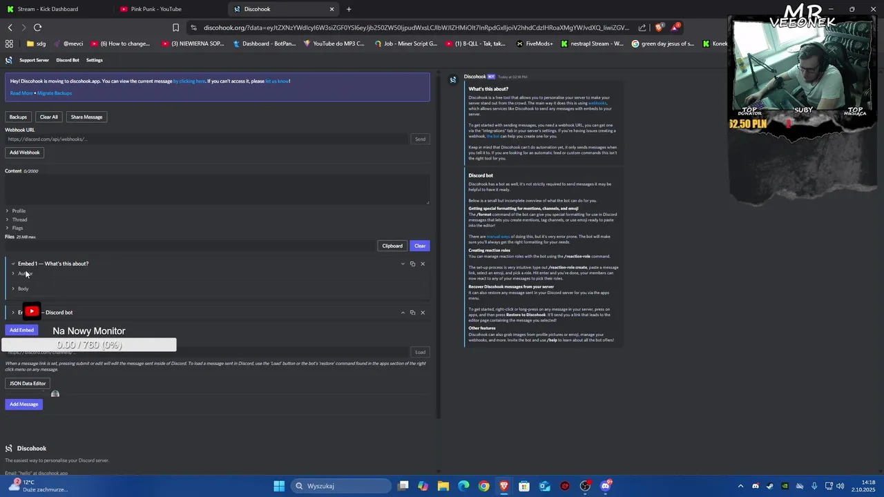This screenshot has width=884, height=497.
Task: Click the Brave icon in the taskbar
Action: (x=504, y=486)
